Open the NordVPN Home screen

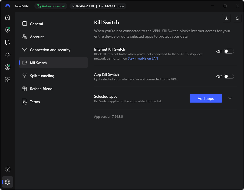[x=7, y=17]
